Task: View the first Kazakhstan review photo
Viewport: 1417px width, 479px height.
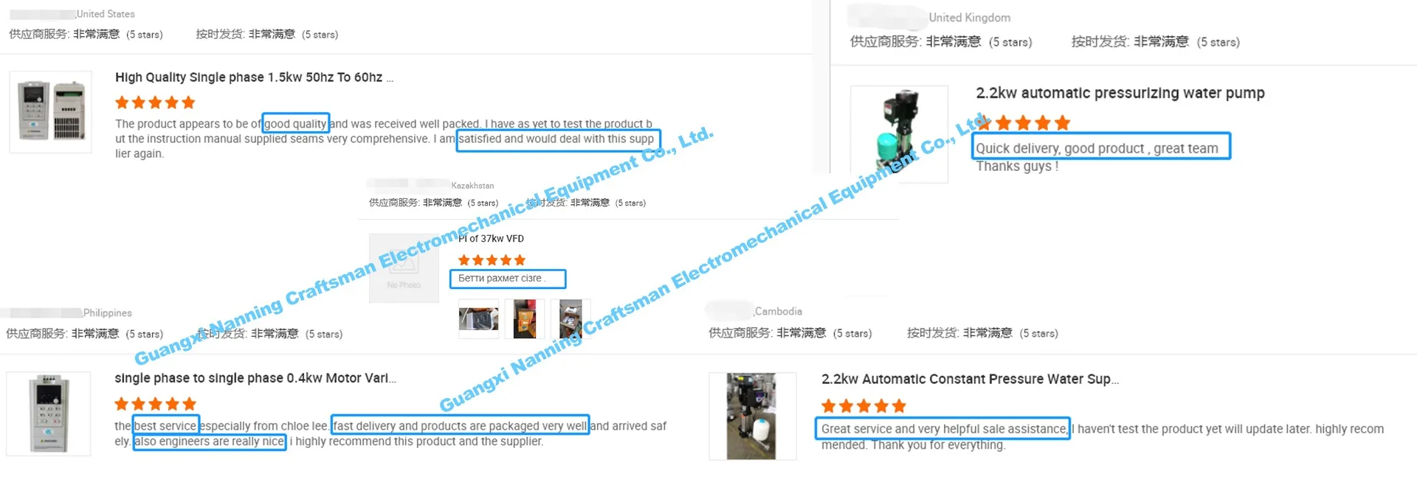Action: [x=478, y=319]
